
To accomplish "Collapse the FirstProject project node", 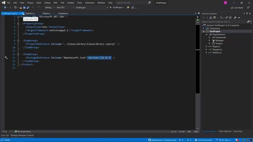I will click(204, 32).
